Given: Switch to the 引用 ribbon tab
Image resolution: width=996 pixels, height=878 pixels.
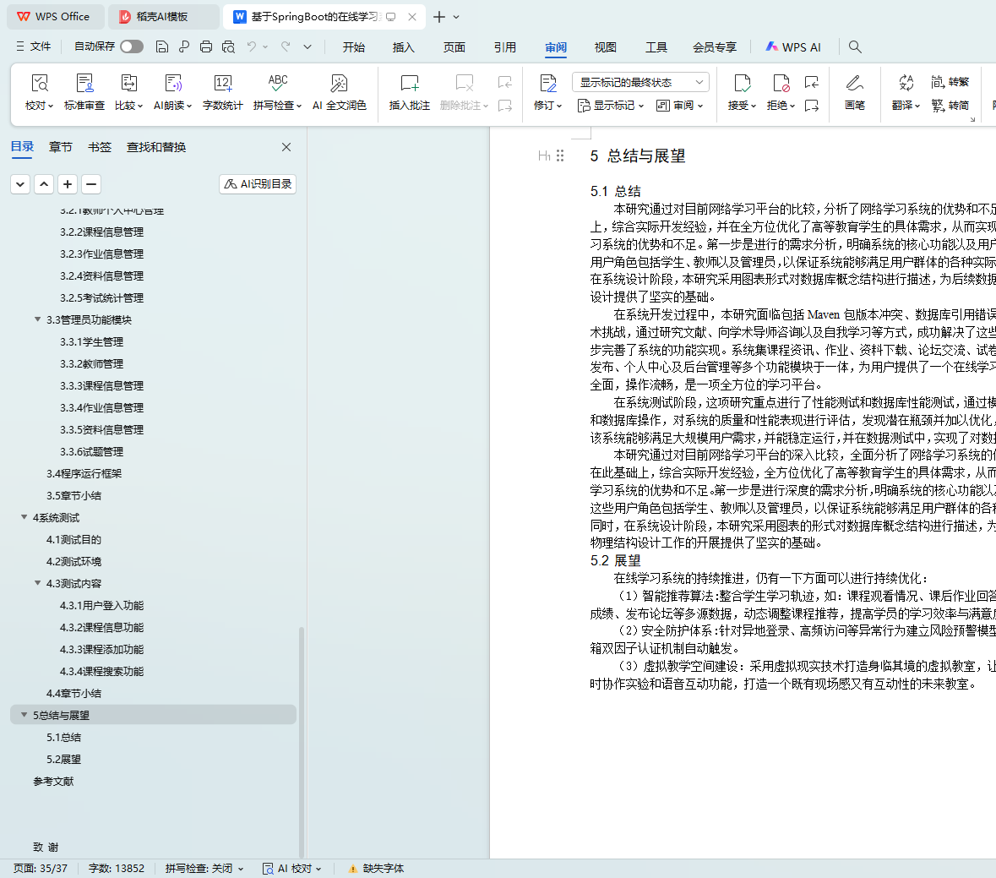Looking at the screenshot, I should (504, 47).
